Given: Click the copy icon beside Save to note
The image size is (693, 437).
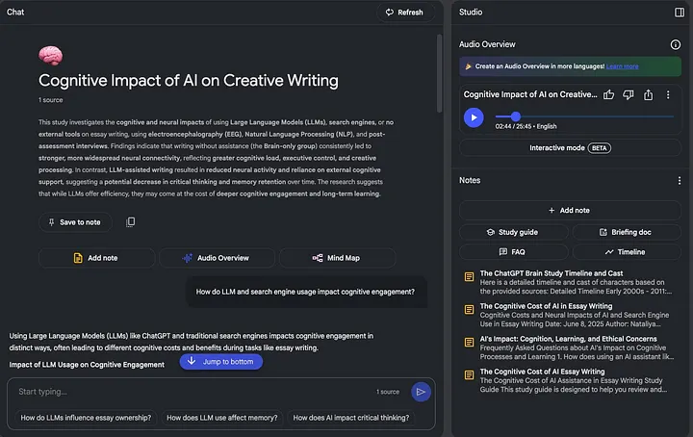Looking at the screenshot, I should [131, 222].
